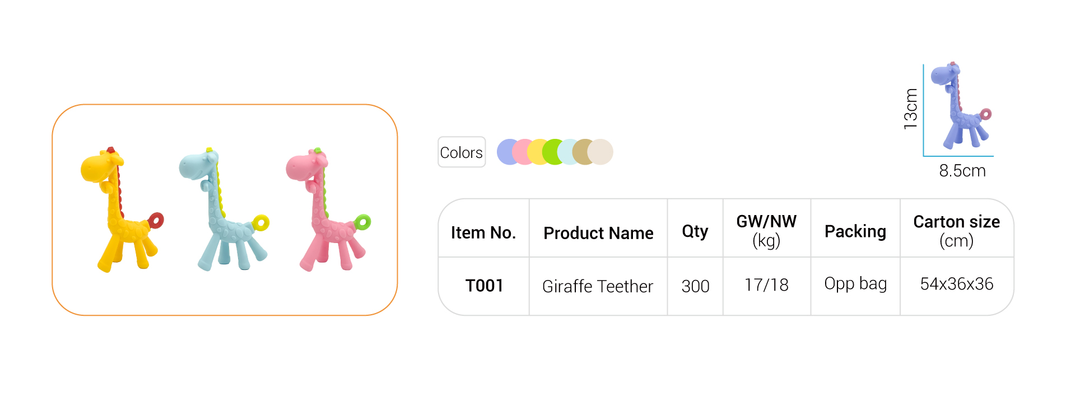Click the Product Name column header
Viewport: 1066px width, 420px height.
[598, 233]
